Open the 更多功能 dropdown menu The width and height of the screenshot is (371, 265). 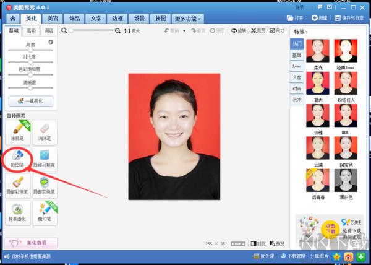click(187, 19)
